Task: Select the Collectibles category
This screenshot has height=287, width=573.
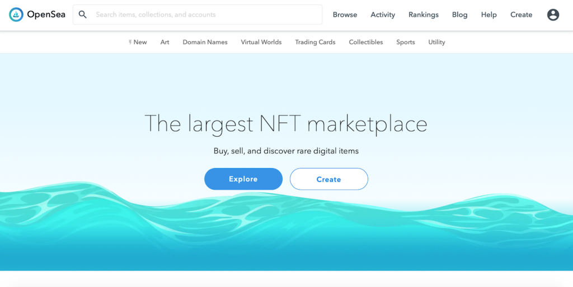Action: [365, 42]
